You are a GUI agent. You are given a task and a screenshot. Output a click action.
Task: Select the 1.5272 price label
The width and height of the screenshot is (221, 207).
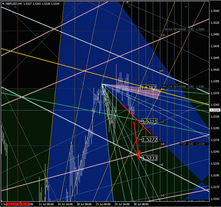[x=150, y=140]
